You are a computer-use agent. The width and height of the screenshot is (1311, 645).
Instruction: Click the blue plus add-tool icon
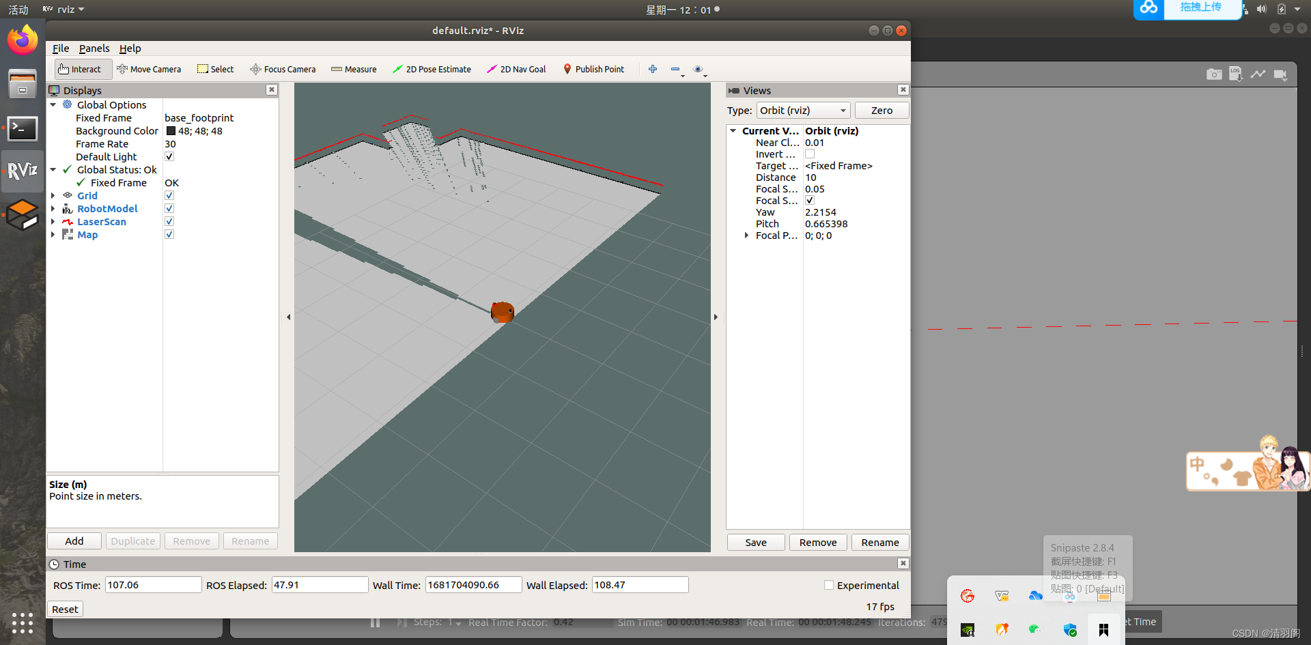(x=653, y=69)
